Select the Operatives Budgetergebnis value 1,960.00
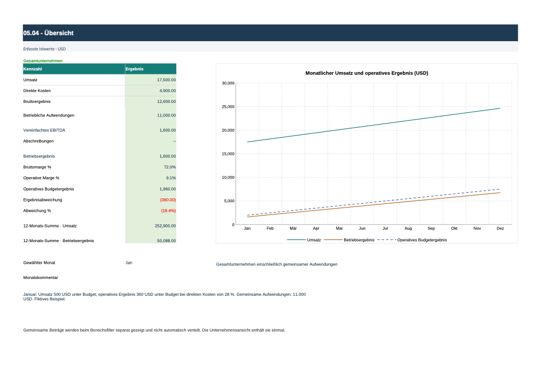This screenshot has width=542, height=383. 167,189
